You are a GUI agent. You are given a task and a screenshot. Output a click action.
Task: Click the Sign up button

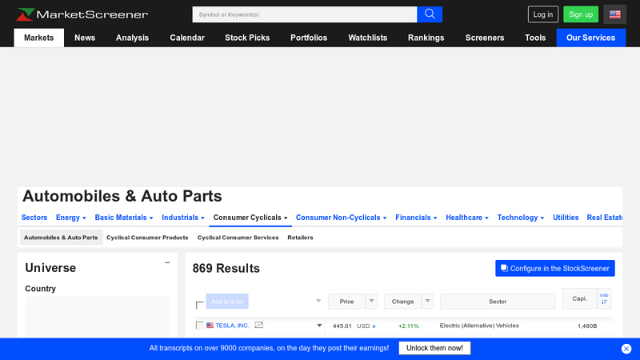(x=581, y=14)
